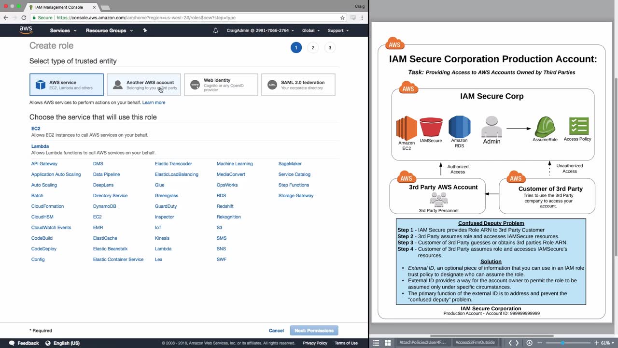Expand the CraigAdmin account menu
Viewport: 618px width, 348px height.
pyautogui.click(x=260, y=30)
